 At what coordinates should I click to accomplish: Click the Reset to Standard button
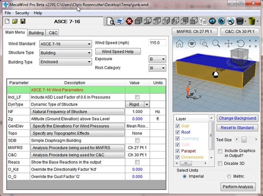click(x=237, y=128)
